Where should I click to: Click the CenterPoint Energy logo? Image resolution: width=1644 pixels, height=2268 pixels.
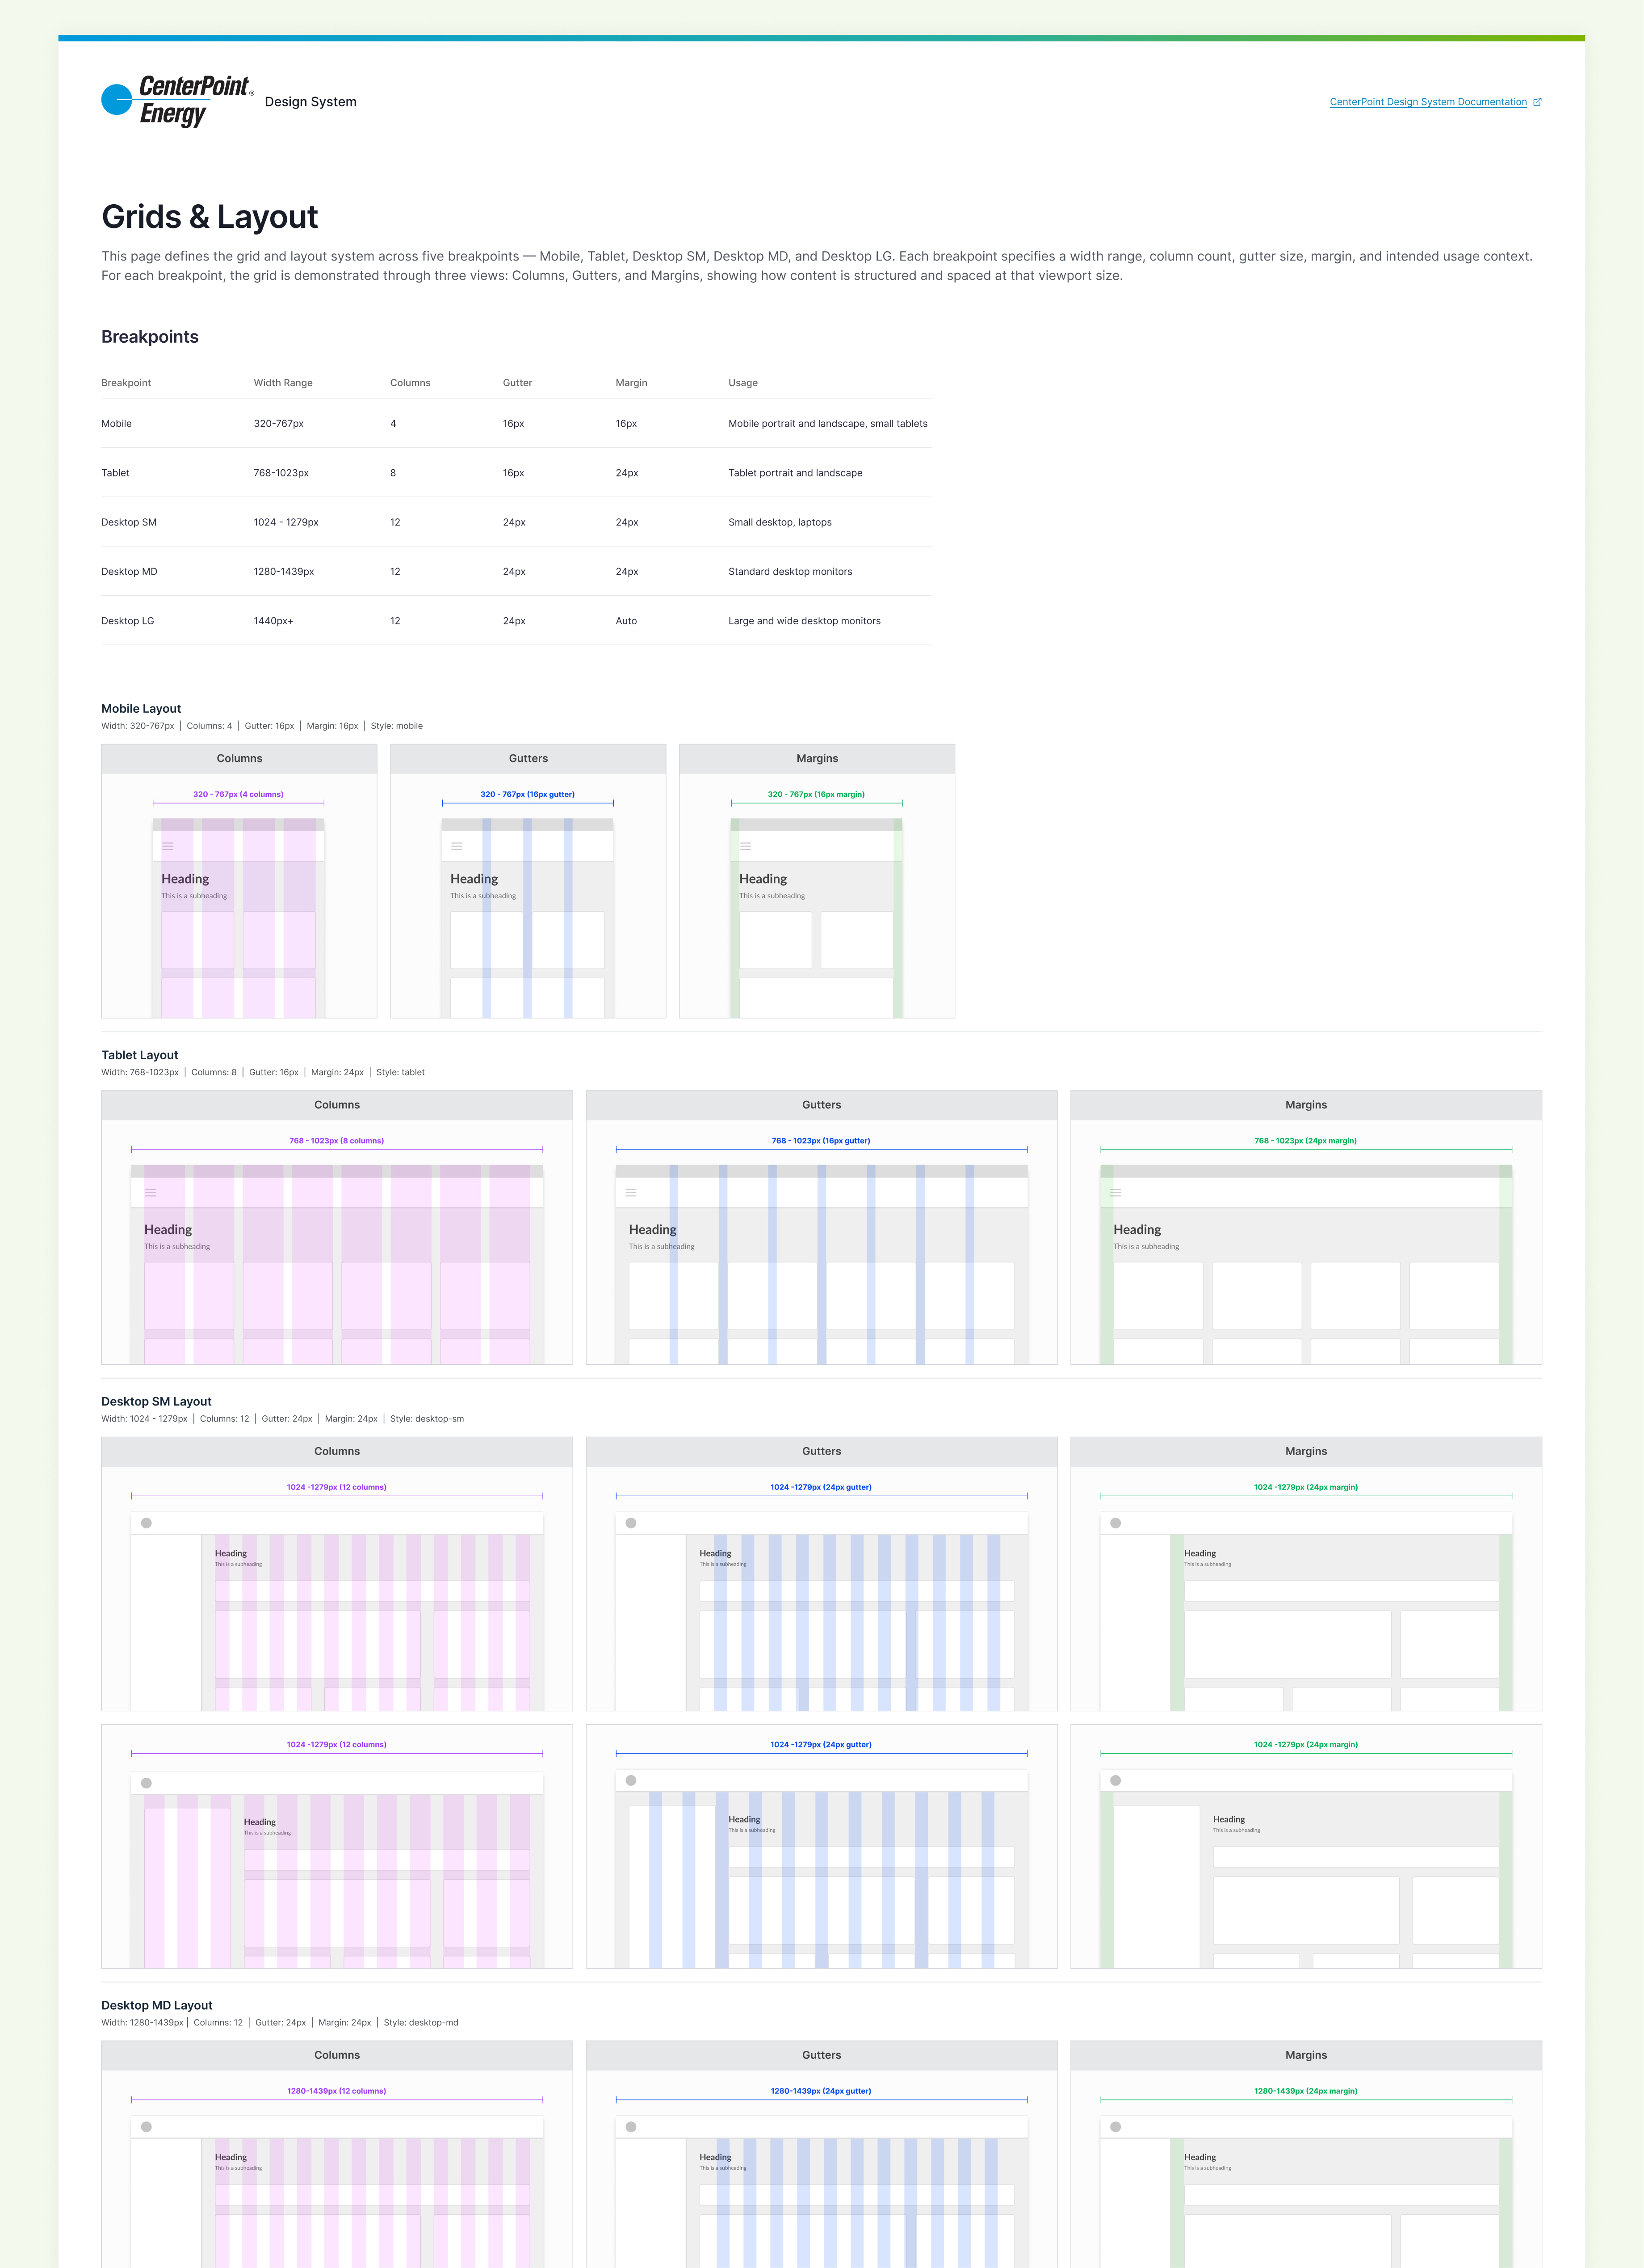pos(178,101)
